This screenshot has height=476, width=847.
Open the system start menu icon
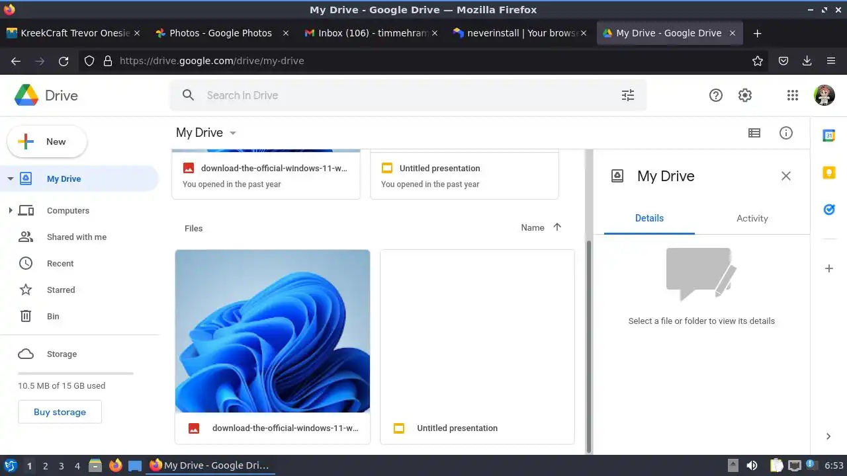pyautogui.click(x=10, y=465)
